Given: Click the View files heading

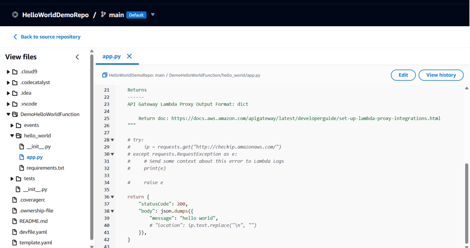Looking at the screenshot, I should tap(21, 57).
